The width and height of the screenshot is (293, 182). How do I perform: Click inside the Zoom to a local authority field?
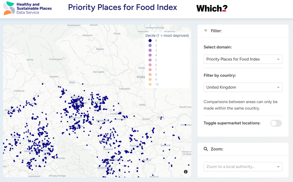point(243,167)
